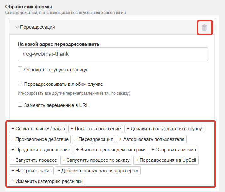Enable Обновить текущую страницу checkbox
Image resolution: width=225 pixels, height=192 pixels.
click(20, 69)
